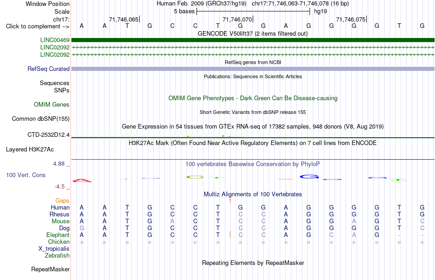Screen dimensions: 435x280
Task: Click the RepeatMasker track label
Action: coord(50,269)
